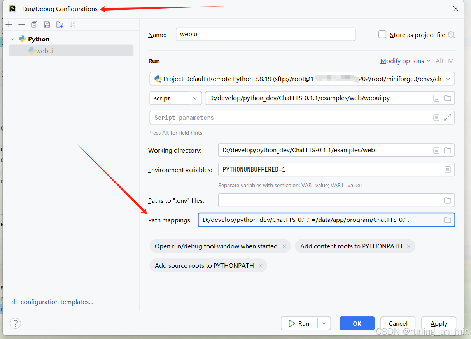Open the Run button dropdown arrow
The height and width of the screenshot is (339, 471).
[x=324, y=323]
